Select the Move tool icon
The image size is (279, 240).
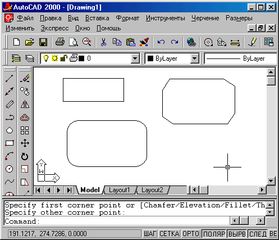pos(25,143)
